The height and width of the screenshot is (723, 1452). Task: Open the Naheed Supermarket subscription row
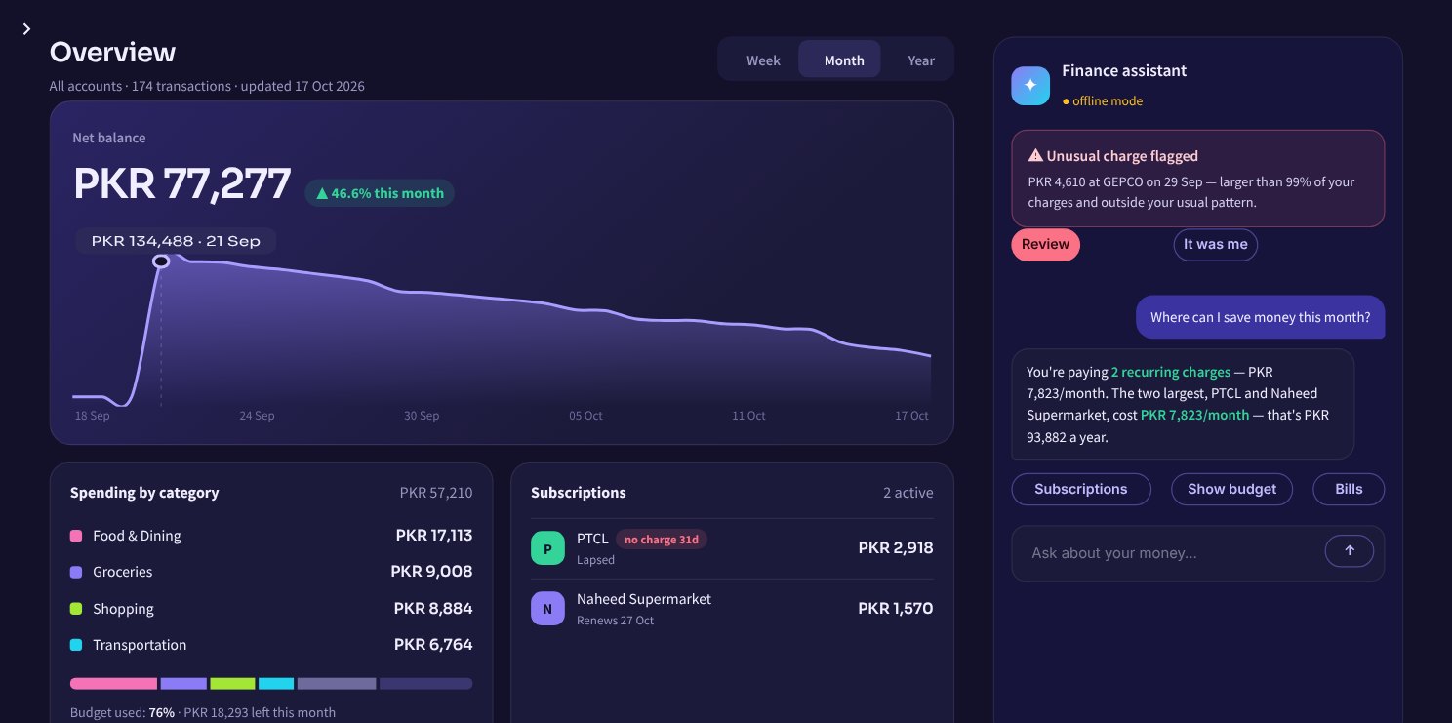732,609
